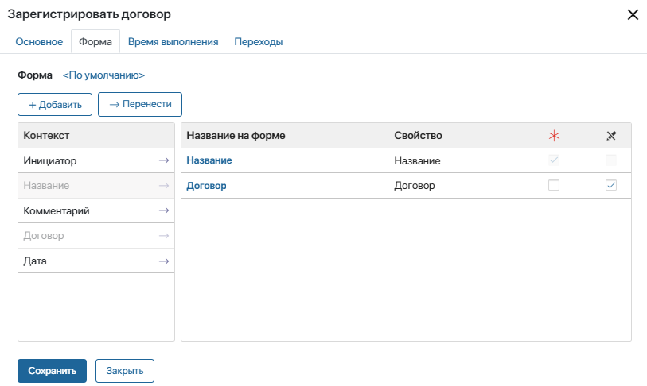Click the arrow icon next to Инициатор
647x386 pixels.
[164, 160]
